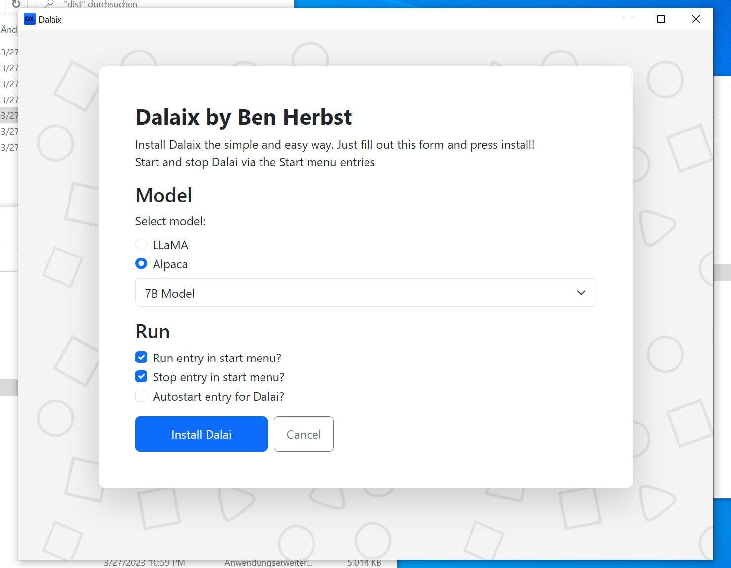The width and height of the screenshot is (731, 568).
Task: Click the "Änd" column header in Explorer
Action: point(9,30)
